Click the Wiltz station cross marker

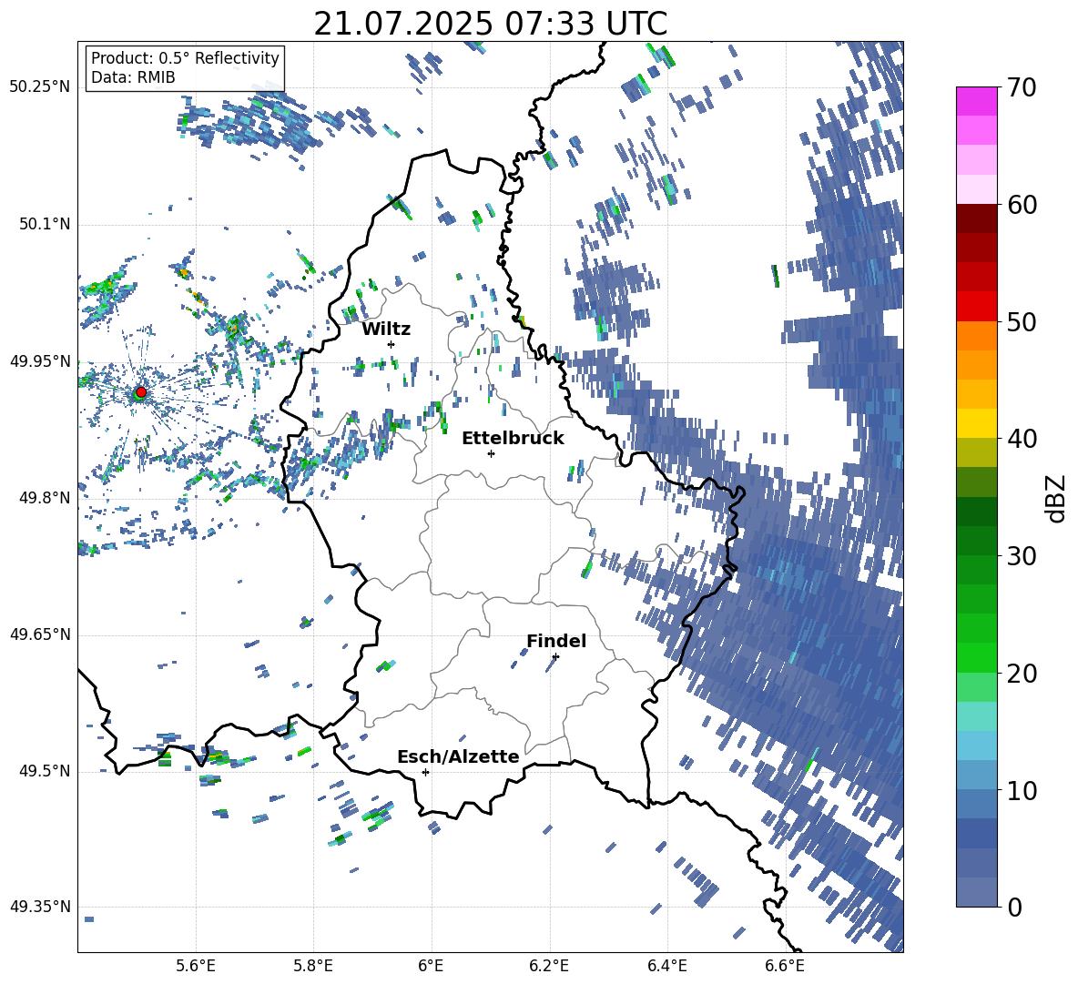tap(392, 344)
